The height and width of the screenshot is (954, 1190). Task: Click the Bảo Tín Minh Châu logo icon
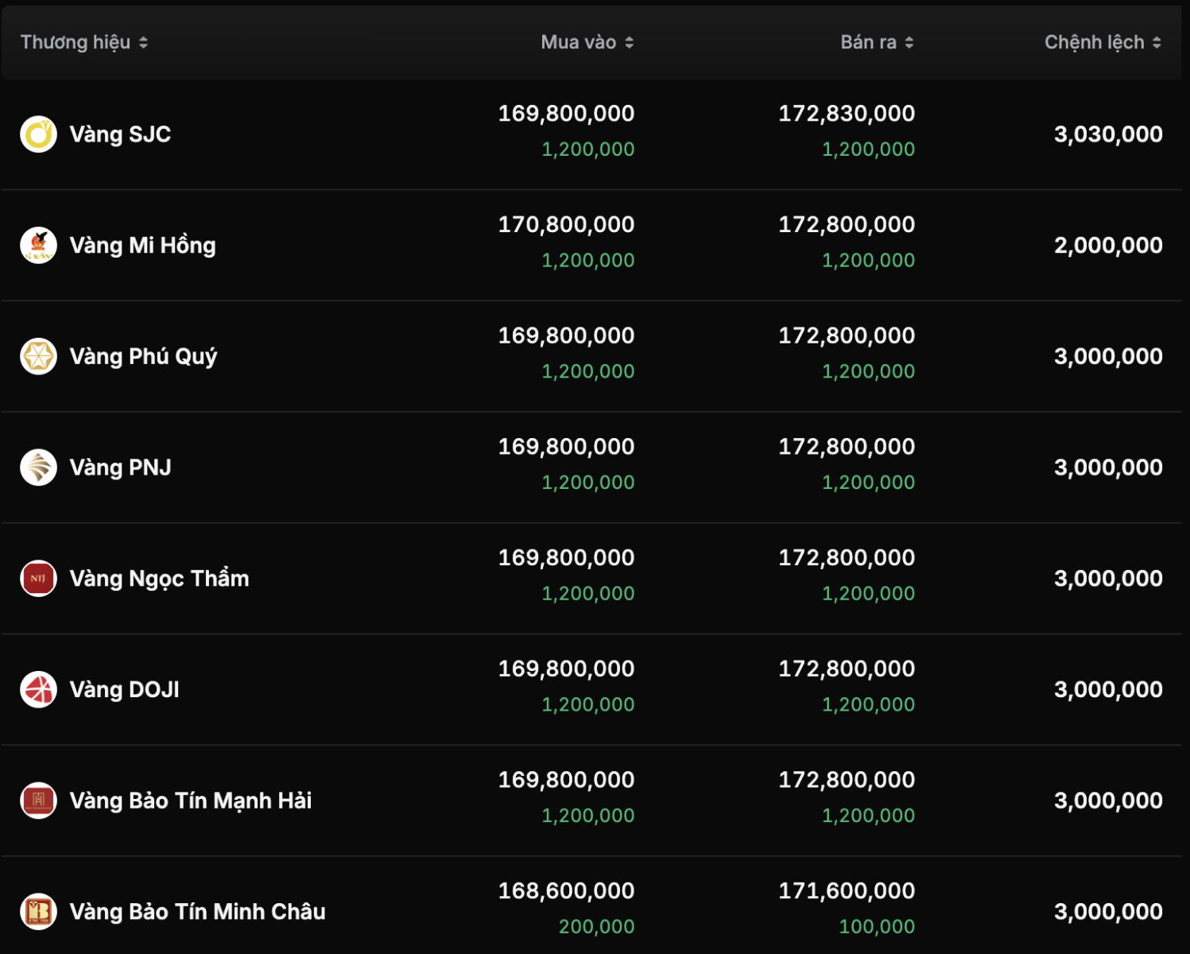tap(38, 912)
